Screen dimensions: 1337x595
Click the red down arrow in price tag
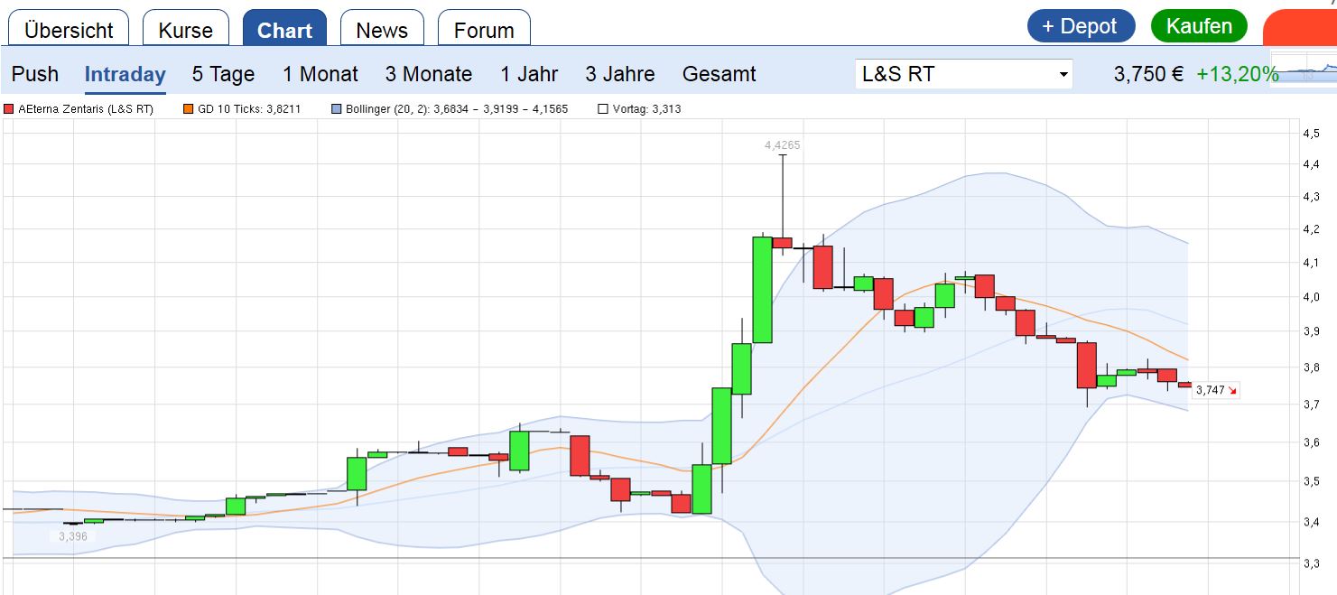[1233, 390]
